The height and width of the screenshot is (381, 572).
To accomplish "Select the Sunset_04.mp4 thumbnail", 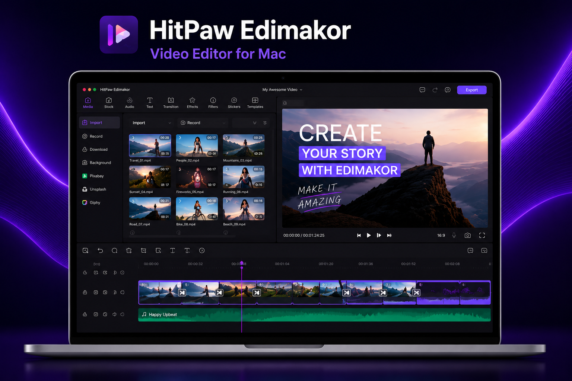I will (x=150, y=177).
